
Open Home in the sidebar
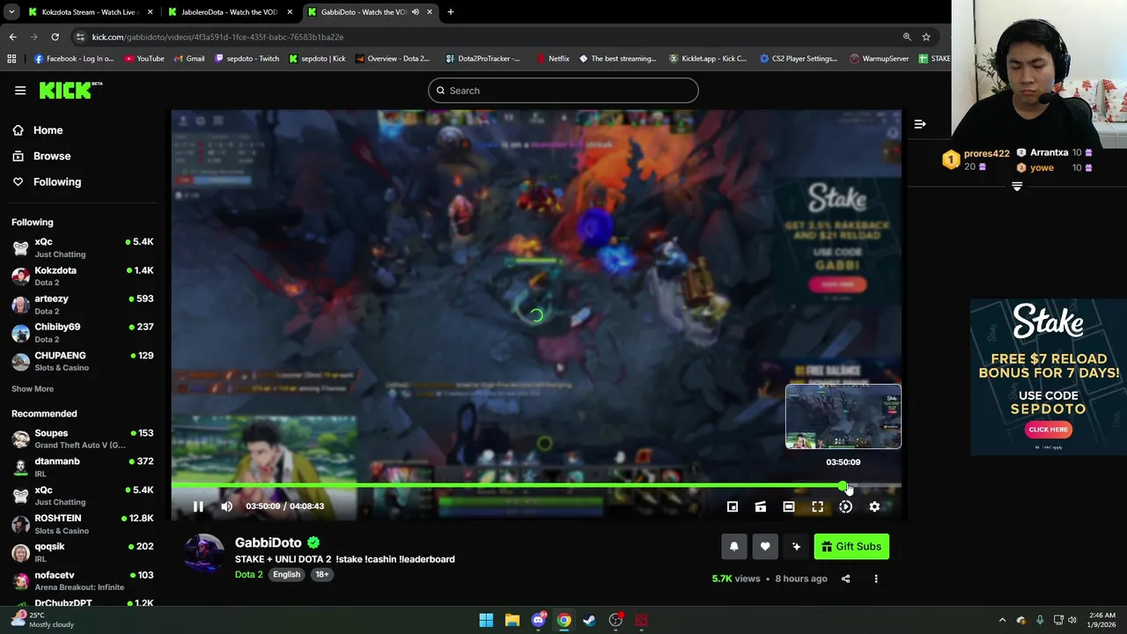48,130
